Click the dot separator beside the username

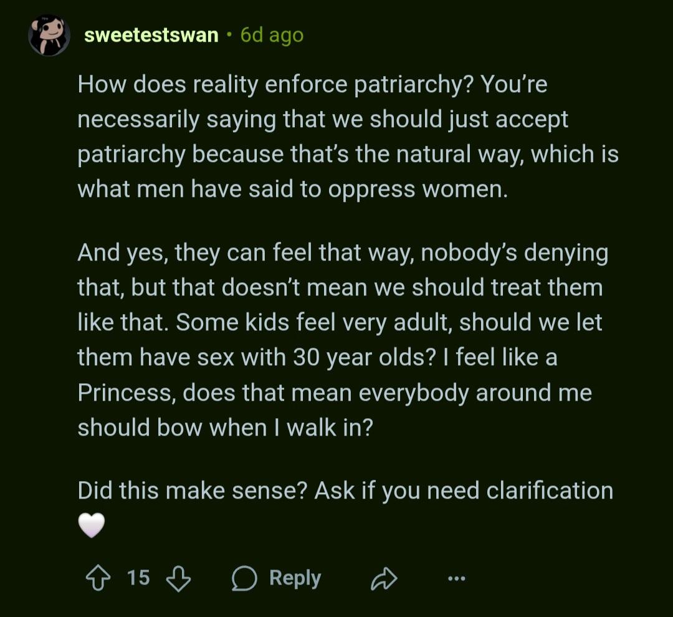(229, 36)
